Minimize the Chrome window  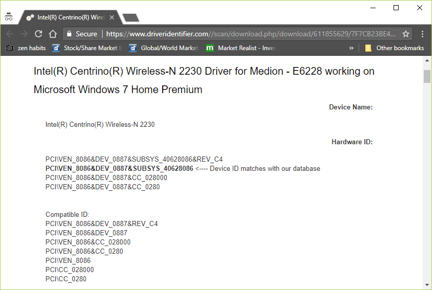pos(373,8)
